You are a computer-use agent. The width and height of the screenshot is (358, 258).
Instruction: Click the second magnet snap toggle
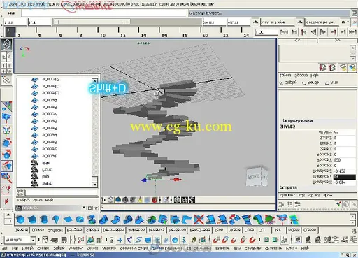(225, 240)
